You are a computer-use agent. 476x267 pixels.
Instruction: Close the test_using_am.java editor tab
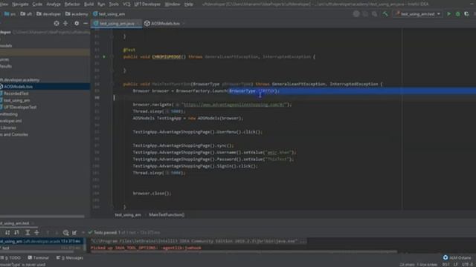138,23
